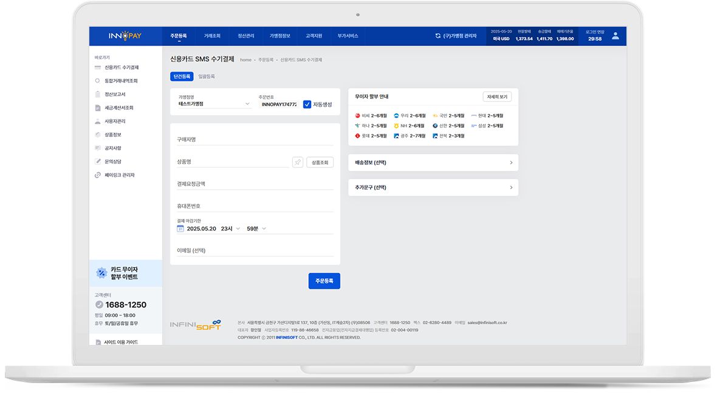Image resolution: width=717 pixels, height=394 pixels.
Task: Click the user profile icon in header
Action: 615,36
